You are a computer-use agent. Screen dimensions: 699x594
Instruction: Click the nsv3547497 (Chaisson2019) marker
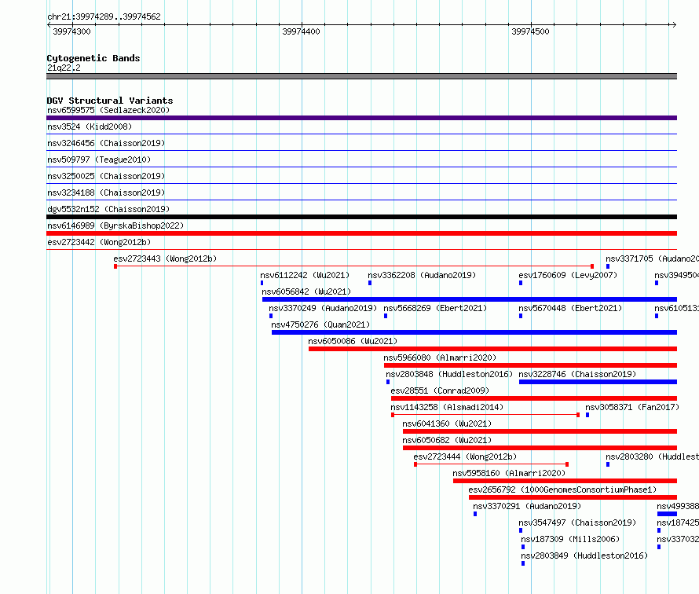[x=521, y=530]
